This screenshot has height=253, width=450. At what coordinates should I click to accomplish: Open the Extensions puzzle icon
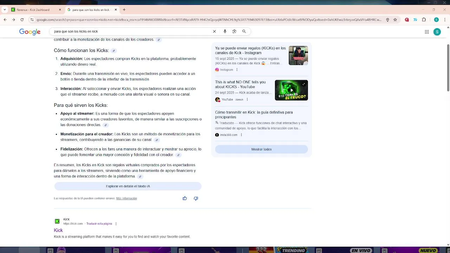[x=424, y=20]
